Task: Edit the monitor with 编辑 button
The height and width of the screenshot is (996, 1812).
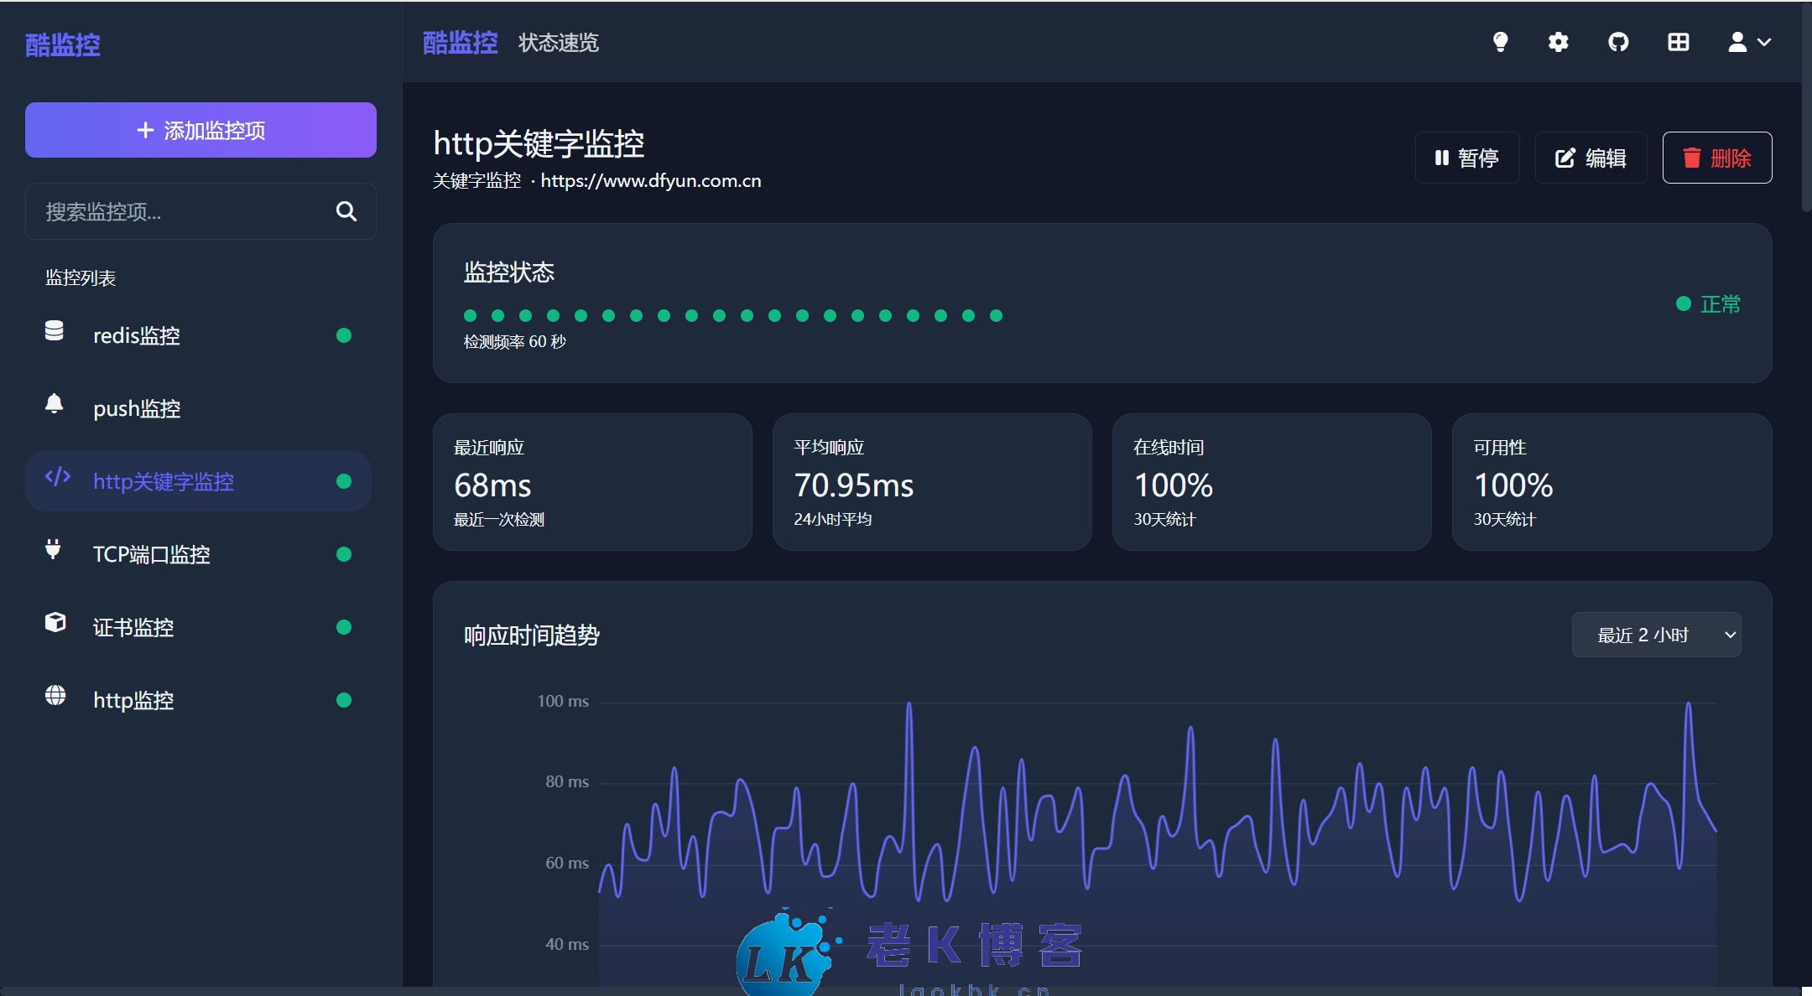Action: coord(1591,158)
